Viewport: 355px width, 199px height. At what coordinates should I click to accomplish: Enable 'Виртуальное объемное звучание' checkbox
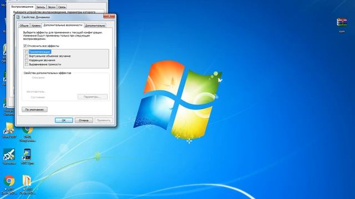point(27,56)
